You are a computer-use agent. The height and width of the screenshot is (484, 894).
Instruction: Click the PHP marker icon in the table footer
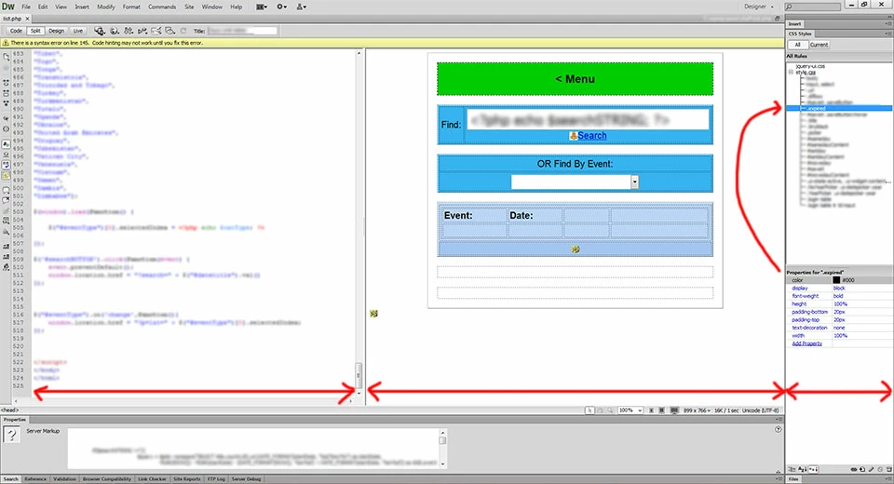click(x=576, y=249)
